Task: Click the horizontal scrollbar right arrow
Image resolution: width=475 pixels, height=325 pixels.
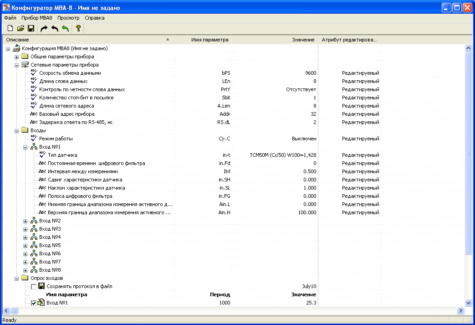Action: pos(461,310)
